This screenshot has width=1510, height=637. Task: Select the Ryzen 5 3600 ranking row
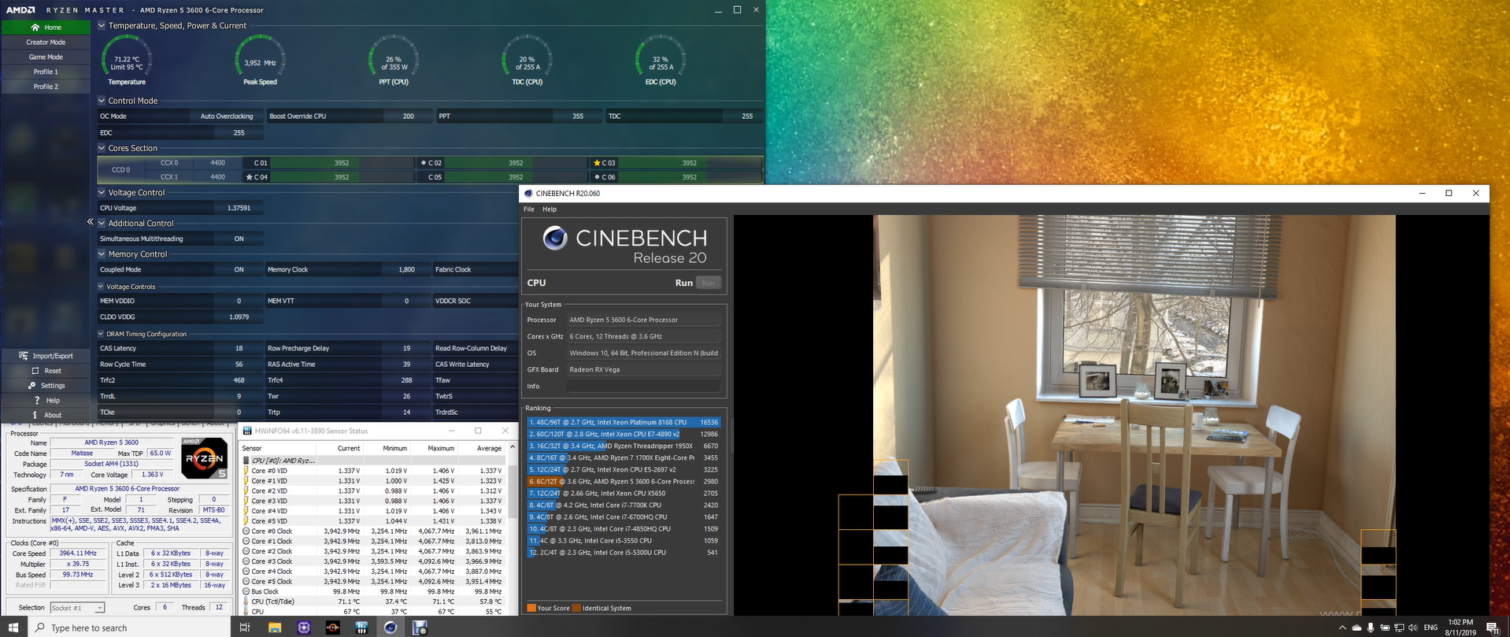click(624, 481)
